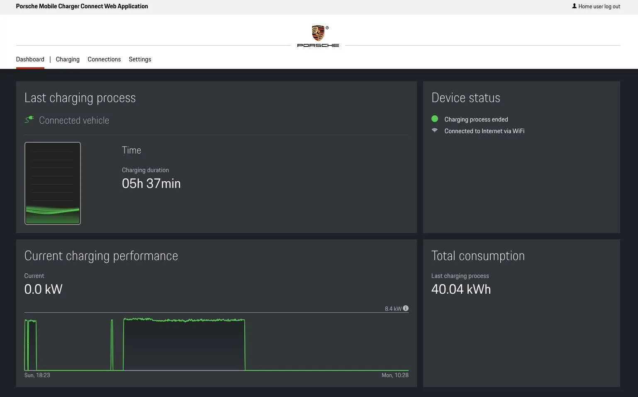Click the Current charging performance heading
The image size is (638, 397).
[101, 256]
